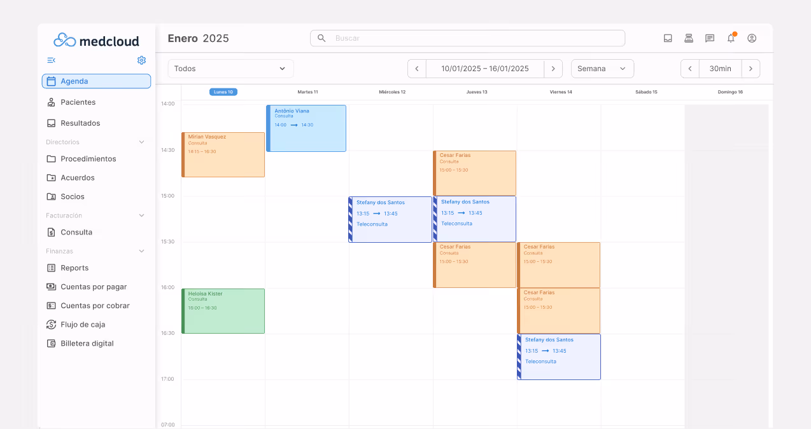Viewport: 811px width, 429px height.
Task: Collapse the sidebar using the menu toggle icon
Action: tap(51, 60)
